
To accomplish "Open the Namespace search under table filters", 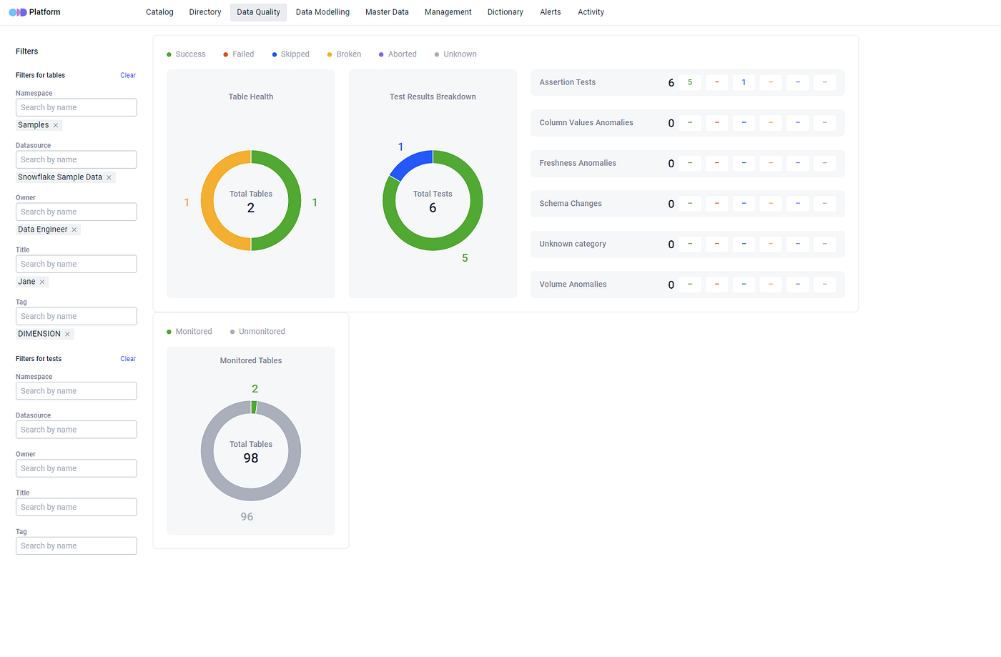I will [x=76, y=107].
